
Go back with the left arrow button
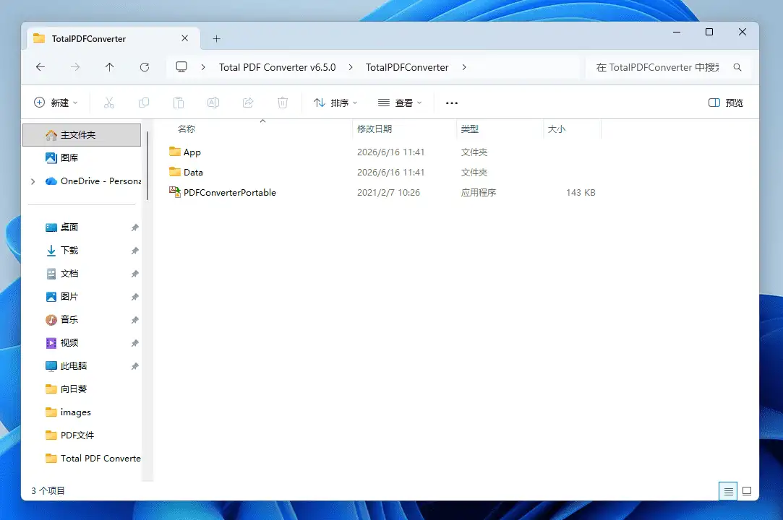point(40,67)
